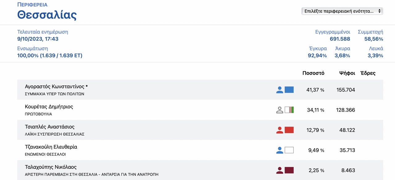This screenshot has height=180, width=395.
Task: Click the Θεσσαλίας region heading
Action: [x=47, y=14]
